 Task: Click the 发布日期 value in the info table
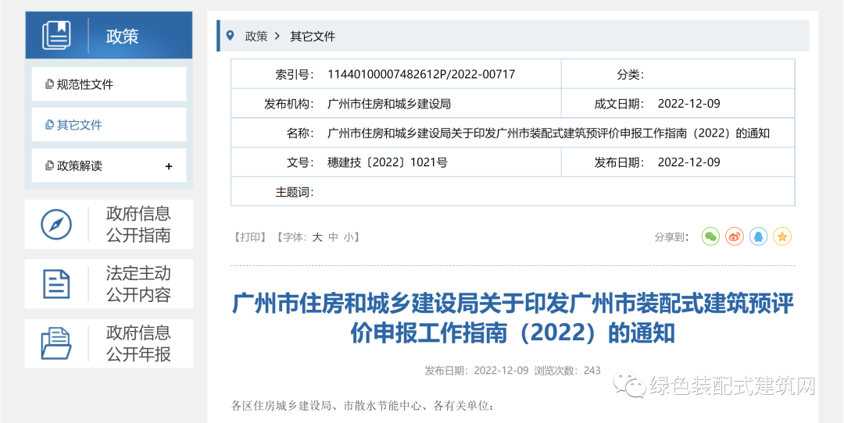689,162
